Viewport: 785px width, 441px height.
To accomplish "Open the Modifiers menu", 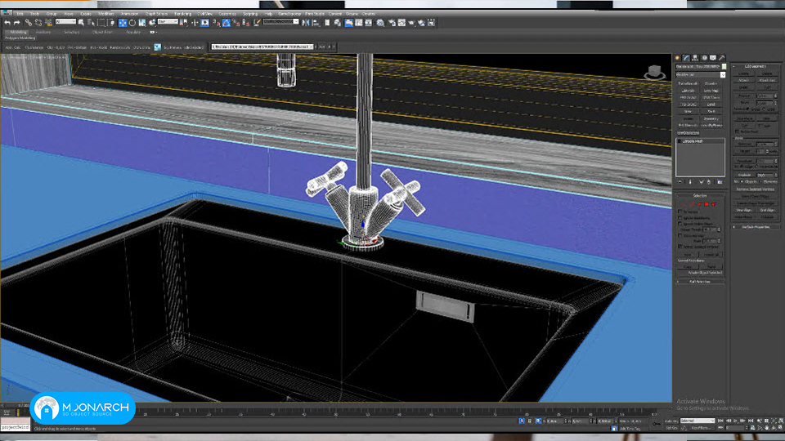I will tap(106, 14).
